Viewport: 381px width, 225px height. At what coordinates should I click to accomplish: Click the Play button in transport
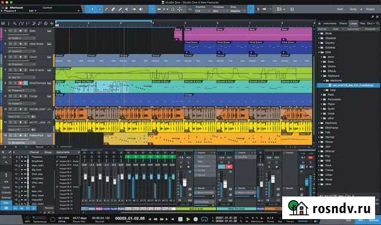[x=188, y=219]
